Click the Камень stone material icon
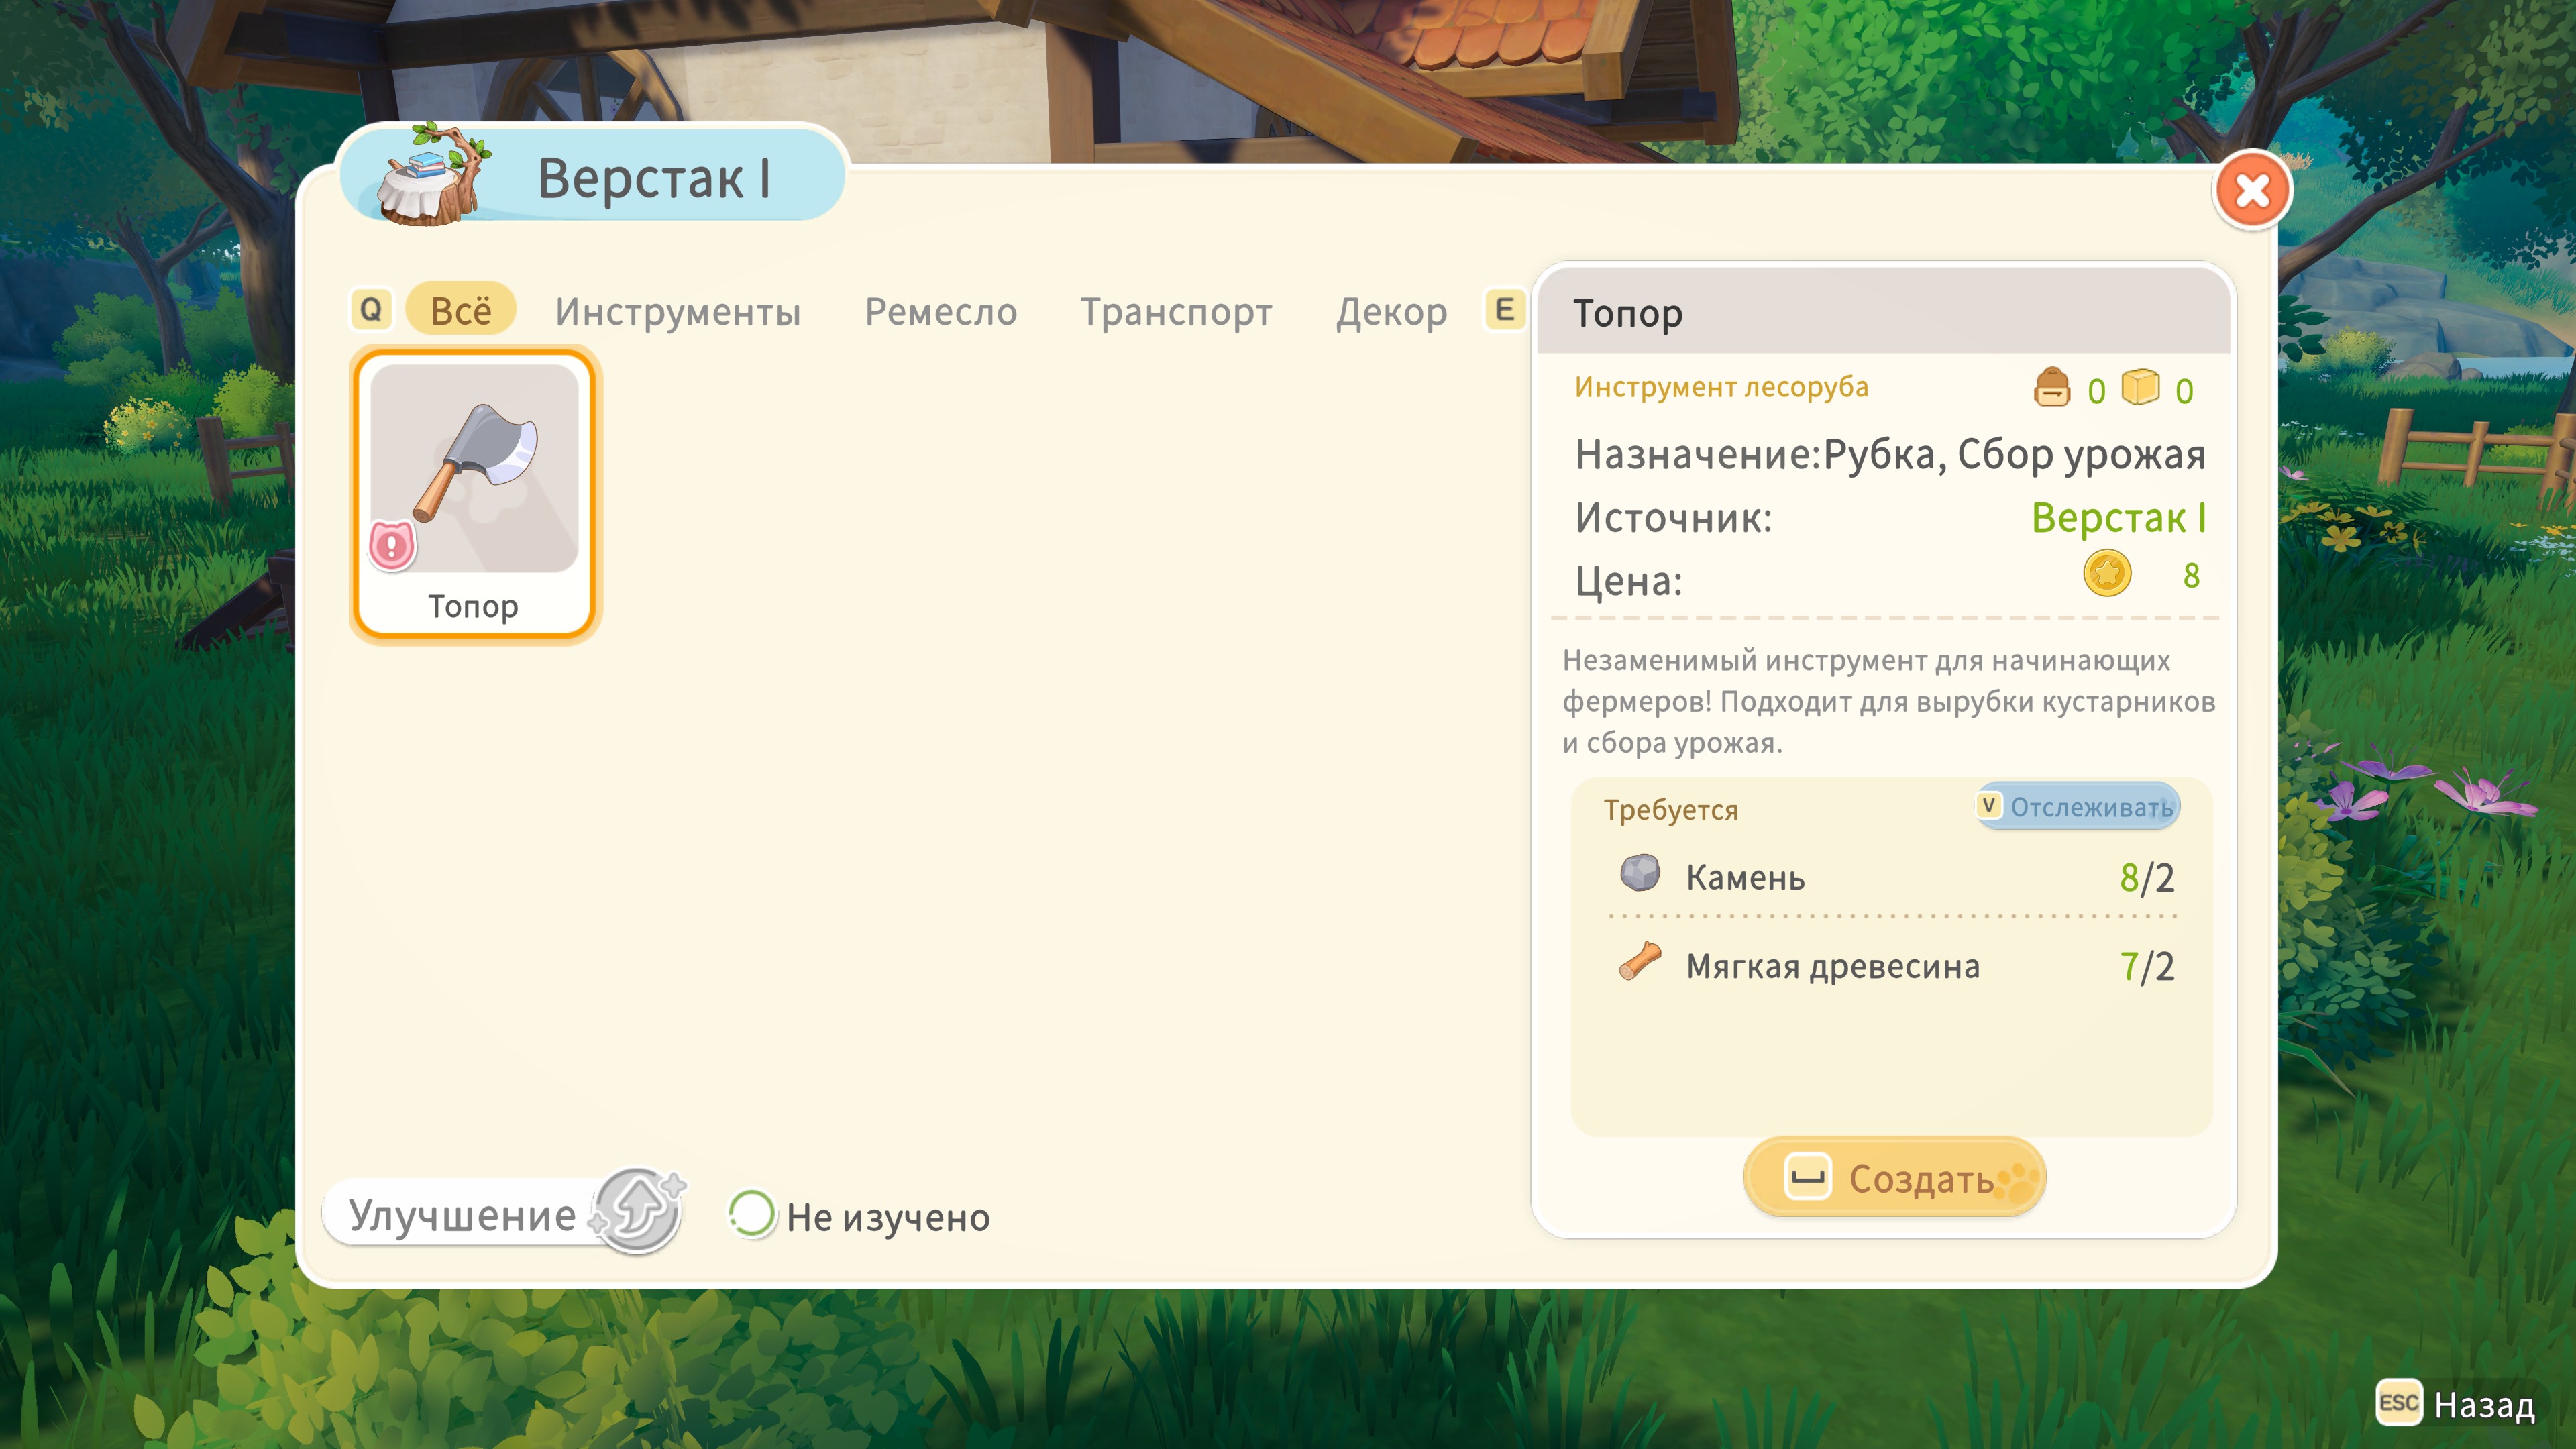This screenshot has width=2576, height=1449. pyautogui.click(x=1640, y=874)
